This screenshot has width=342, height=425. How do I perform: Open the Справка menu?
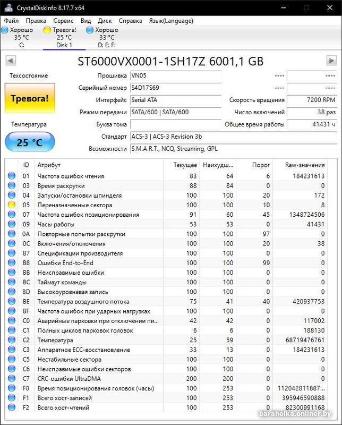[x=130, y=21]
